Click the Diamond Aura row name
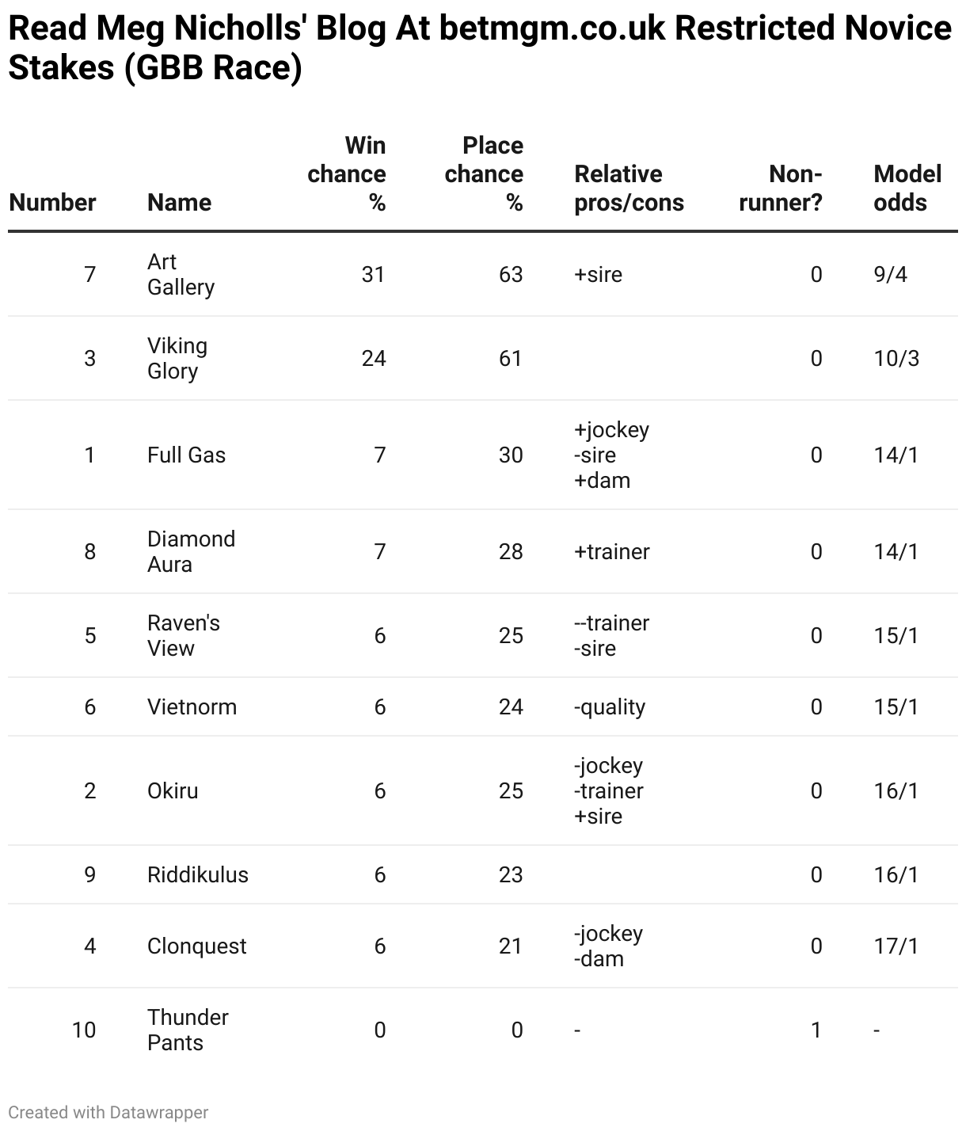The width and height of the screenshot is (966, 1131). 191,551
